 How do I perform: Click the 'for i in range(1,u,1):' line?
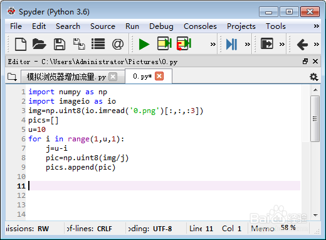click(x=76, y=139)
